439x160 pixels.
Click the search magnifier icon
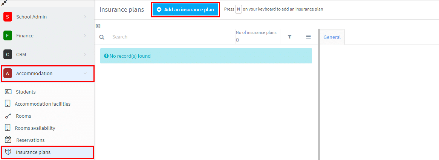point(102,37)
